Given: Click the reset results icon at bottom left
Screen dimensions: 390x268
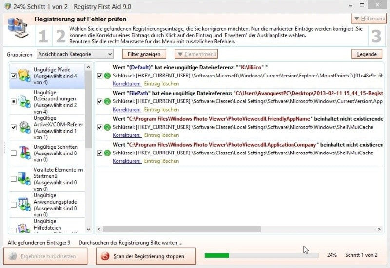Looking at the screenshot, I should coord(13,256).
